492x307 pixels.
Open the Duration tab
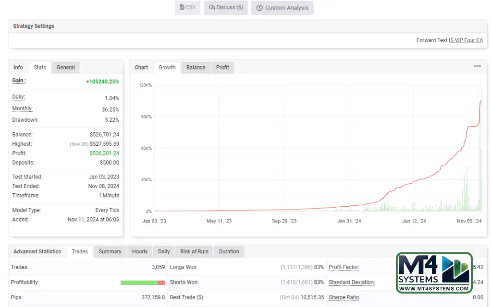coord(229,252)
